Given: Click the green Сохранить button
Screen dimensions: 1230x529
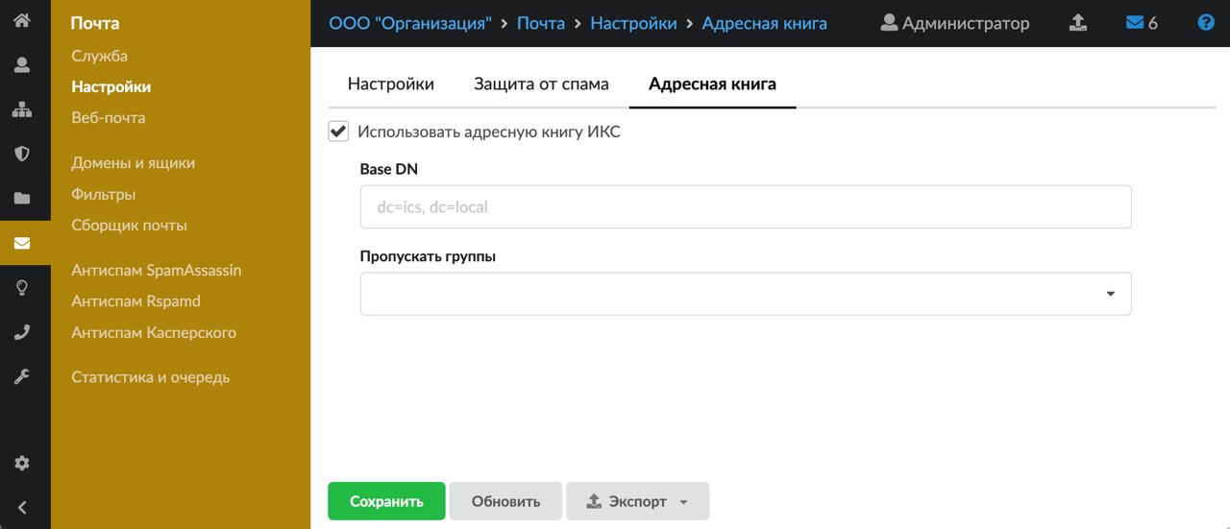Looking at the screenshot, I should (386, 501).
